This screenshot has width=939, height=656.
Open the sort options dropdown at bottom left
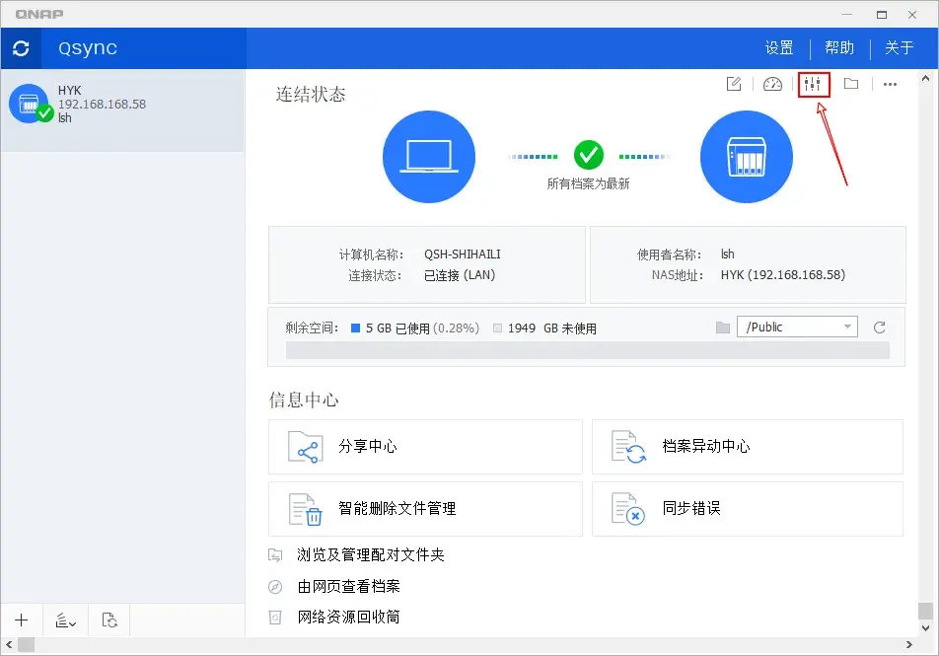pyautogui.click(x=65, y=620)
